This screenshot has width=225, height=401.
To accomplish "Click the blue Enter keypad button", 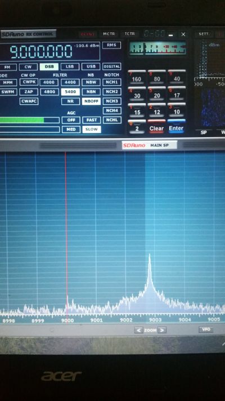I will coord(176,126).
